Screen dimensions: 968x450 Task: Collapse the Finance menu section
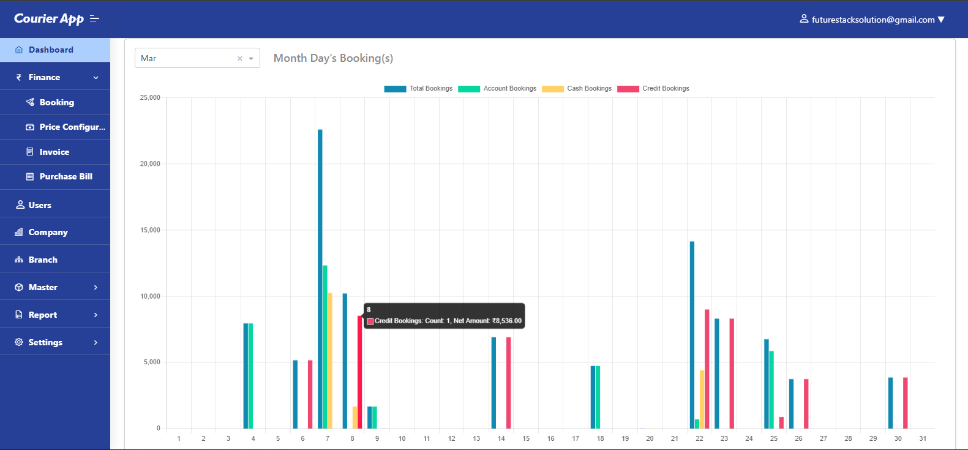pyautogui.click(x=96, y=78)
